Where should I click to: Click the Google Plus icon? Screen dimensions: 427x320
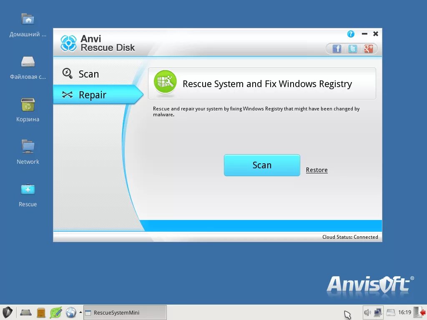tap(368, 49)
